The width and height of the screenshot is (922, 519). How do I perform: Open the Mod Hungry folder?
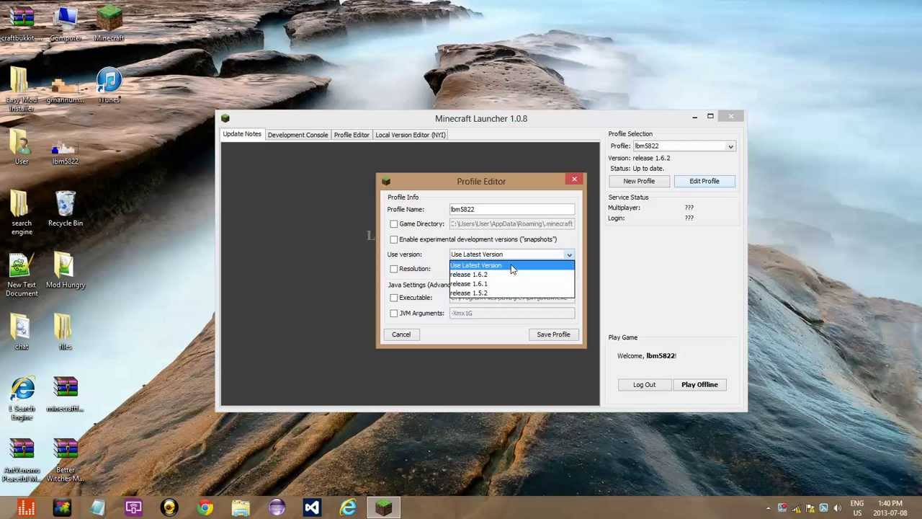pyautogui.click(x=66, y=272)
